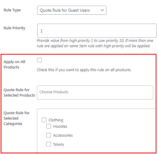Click the Hoodies label text

coord(60,126)
